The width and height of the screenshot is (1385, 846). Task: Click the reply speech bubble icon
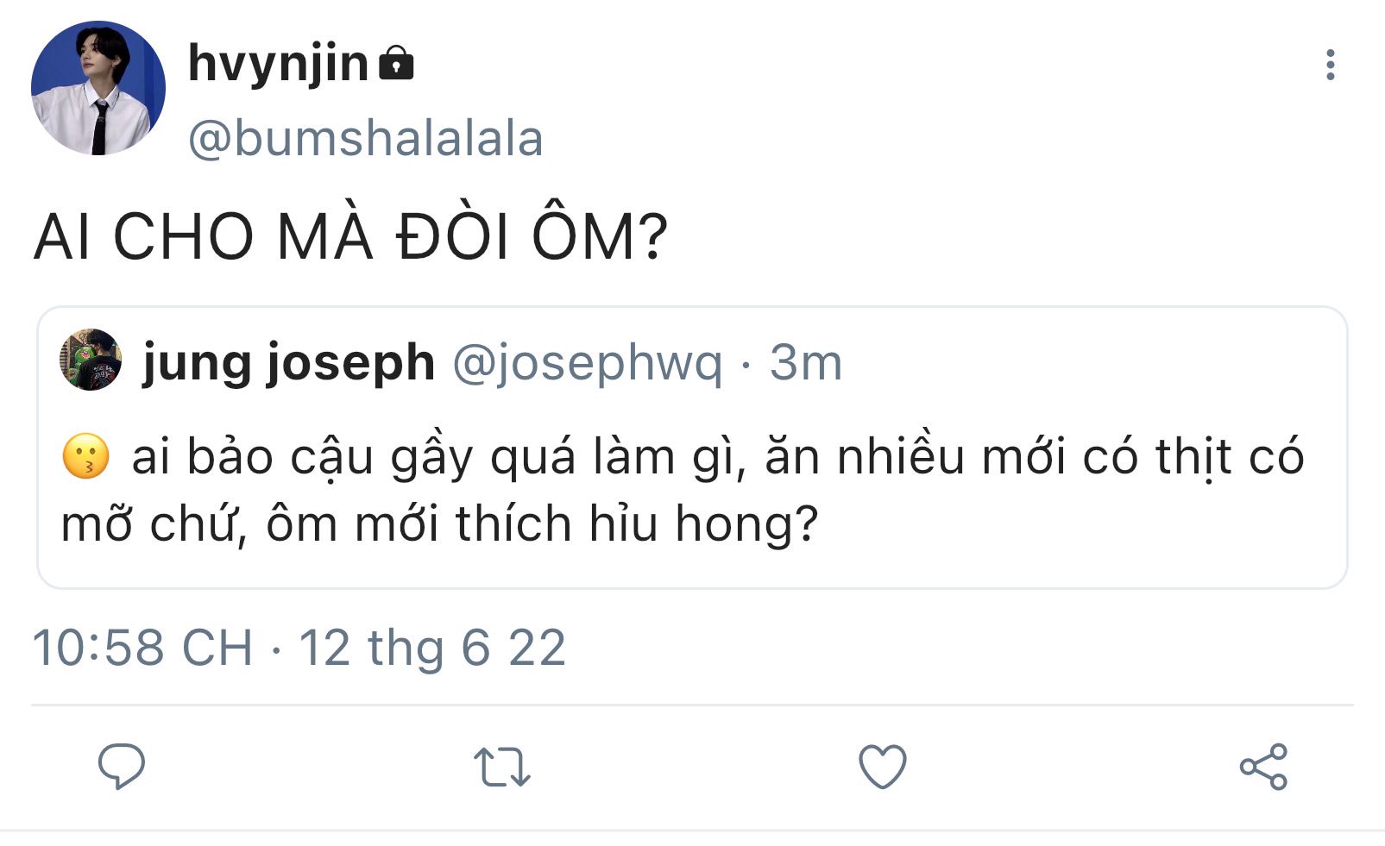tap(121, 766)
